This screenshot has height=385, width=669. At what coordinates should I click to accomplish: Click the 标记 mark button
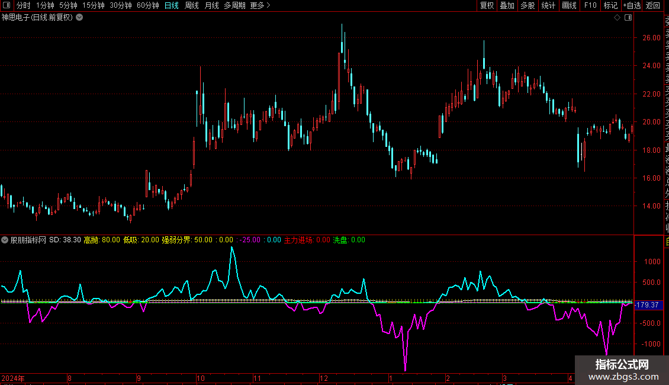point(610,5)
